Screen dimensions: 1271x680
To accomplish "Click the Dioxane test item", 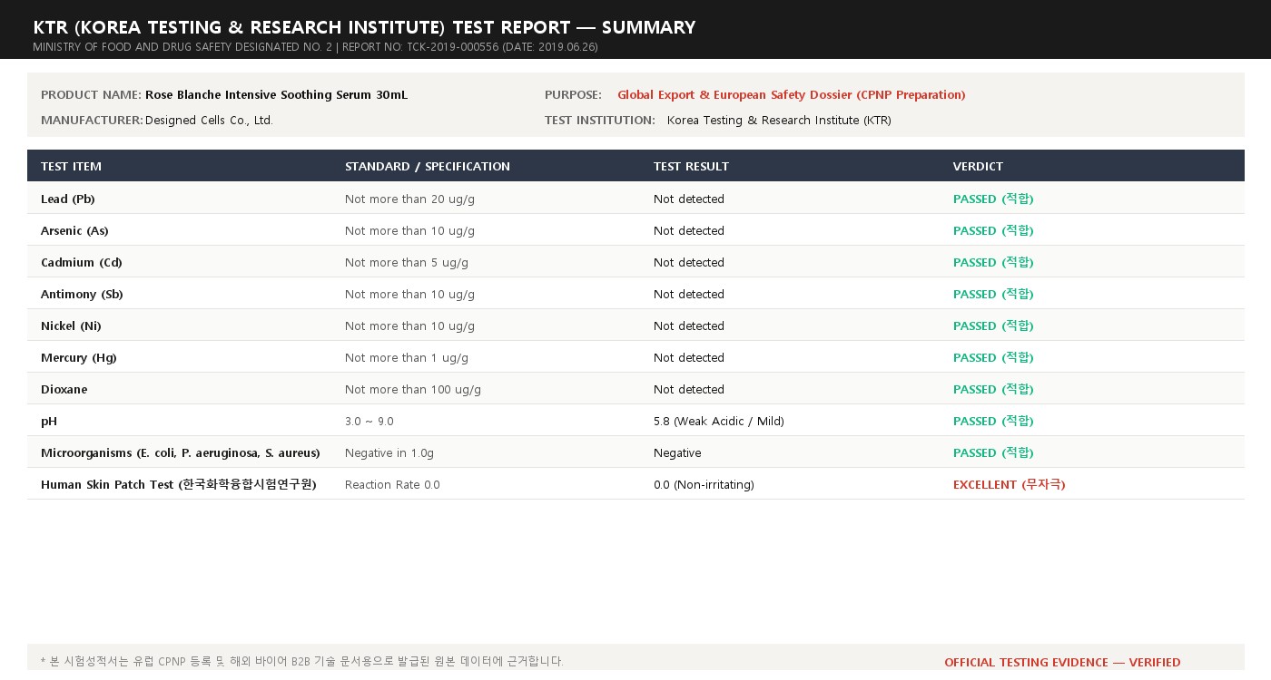I will pos(64,389).
